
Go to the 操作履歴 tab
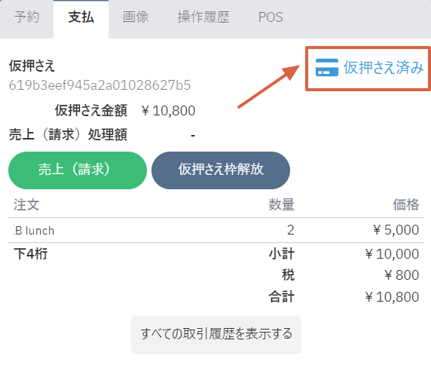coord(203,17)
